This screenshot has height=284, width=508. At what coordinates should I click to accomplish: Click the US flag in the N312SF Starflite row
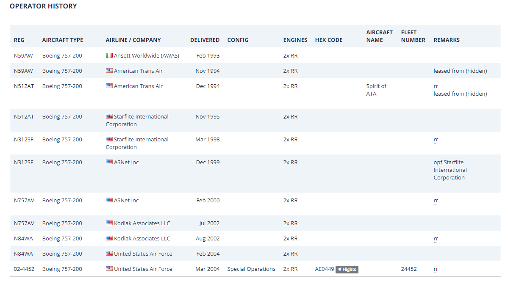coord(109,139)
